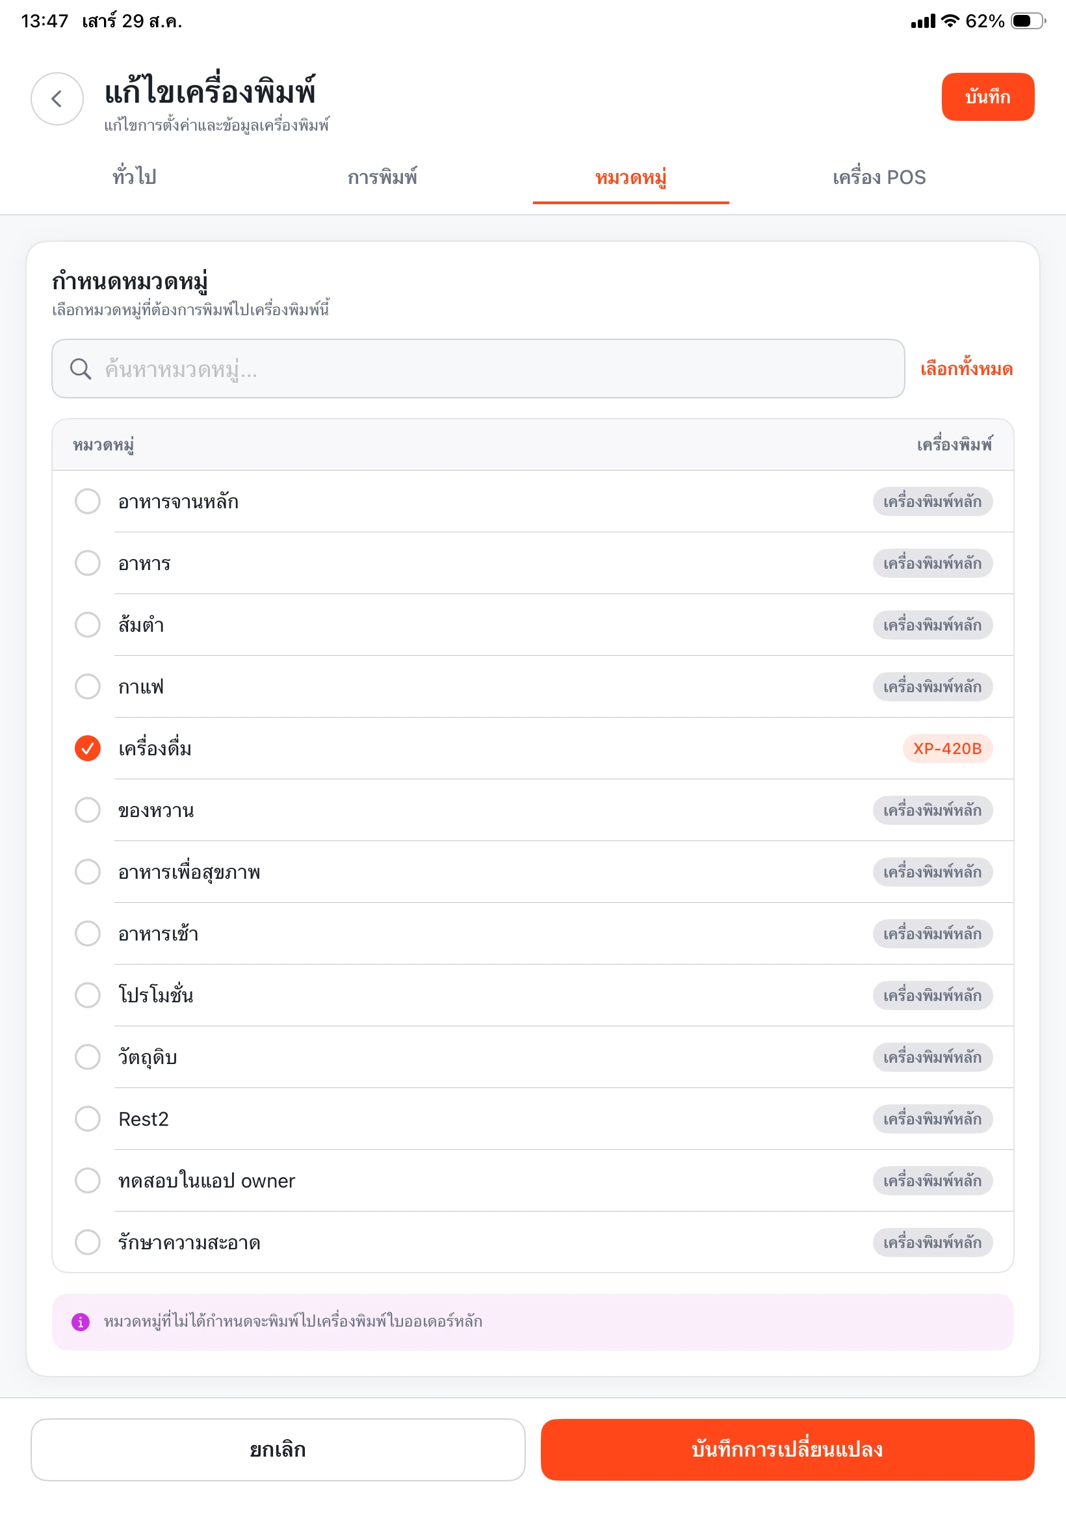Select the กาแฟ category checkbox
Viewport: 1066px width, 1534px height.
point(88,686)
